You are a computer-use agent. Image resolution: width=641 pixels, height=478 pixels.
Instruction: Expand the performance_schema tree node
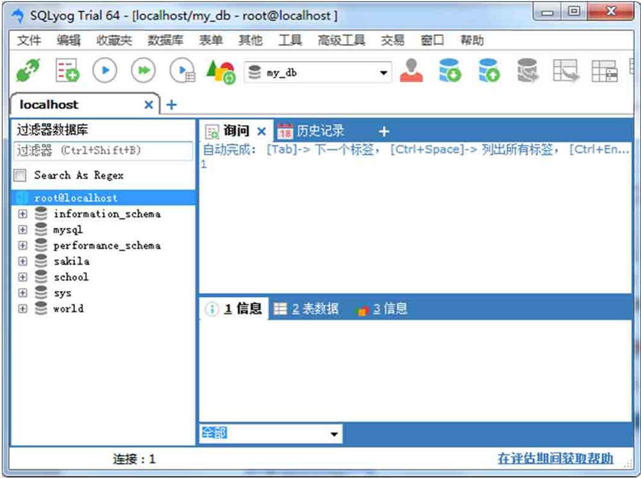coord(23,245)
